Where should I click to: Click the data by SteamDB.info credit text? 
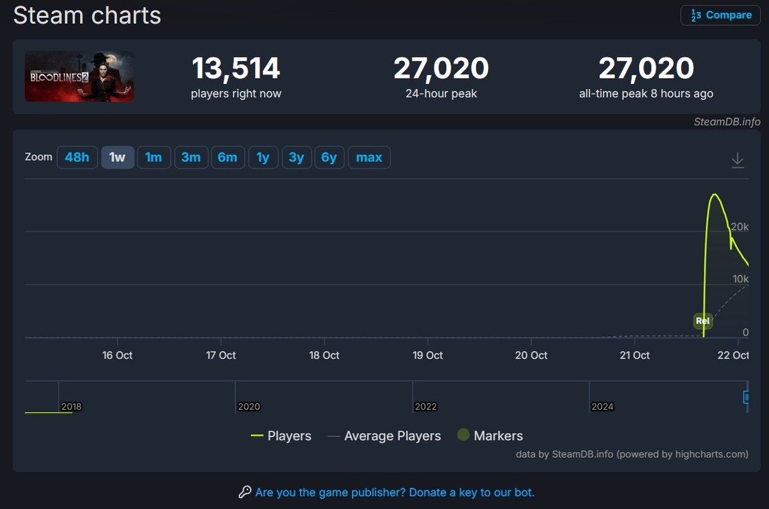(x=632, y=455)
